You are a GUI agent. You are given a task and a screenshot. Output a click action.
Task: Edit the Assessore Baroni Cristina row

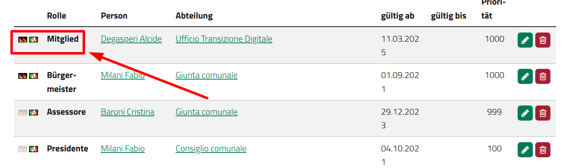(525, 113)
